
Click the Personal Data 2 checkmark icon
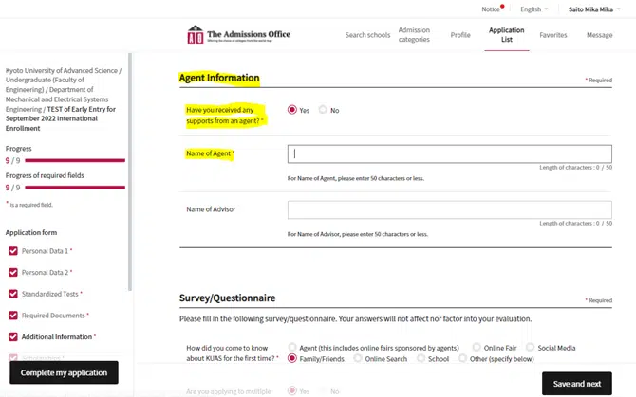(x=13, y=272)
